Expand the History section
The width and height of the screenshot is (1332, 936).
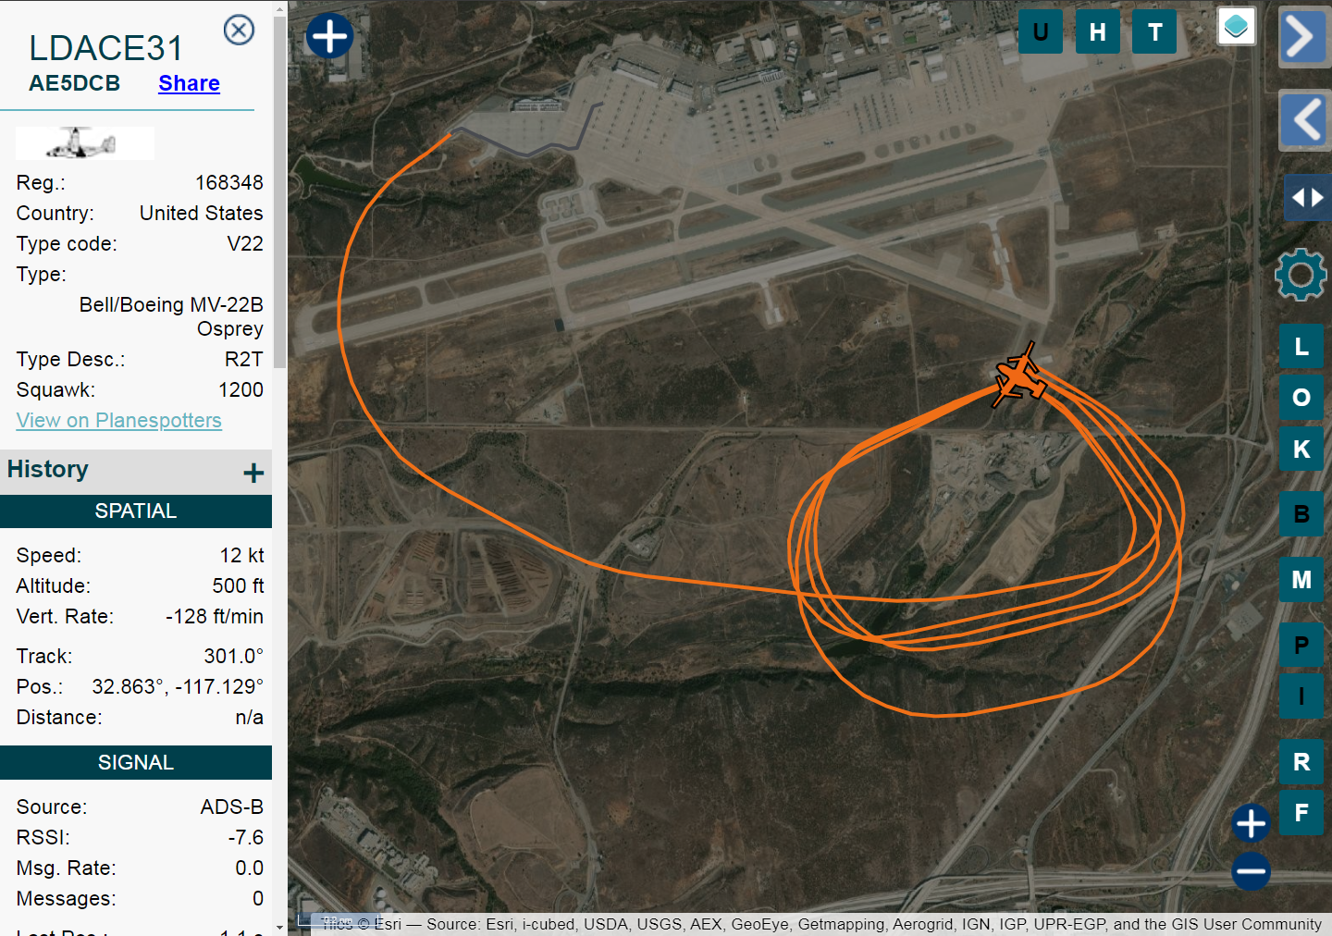point(253,474)
